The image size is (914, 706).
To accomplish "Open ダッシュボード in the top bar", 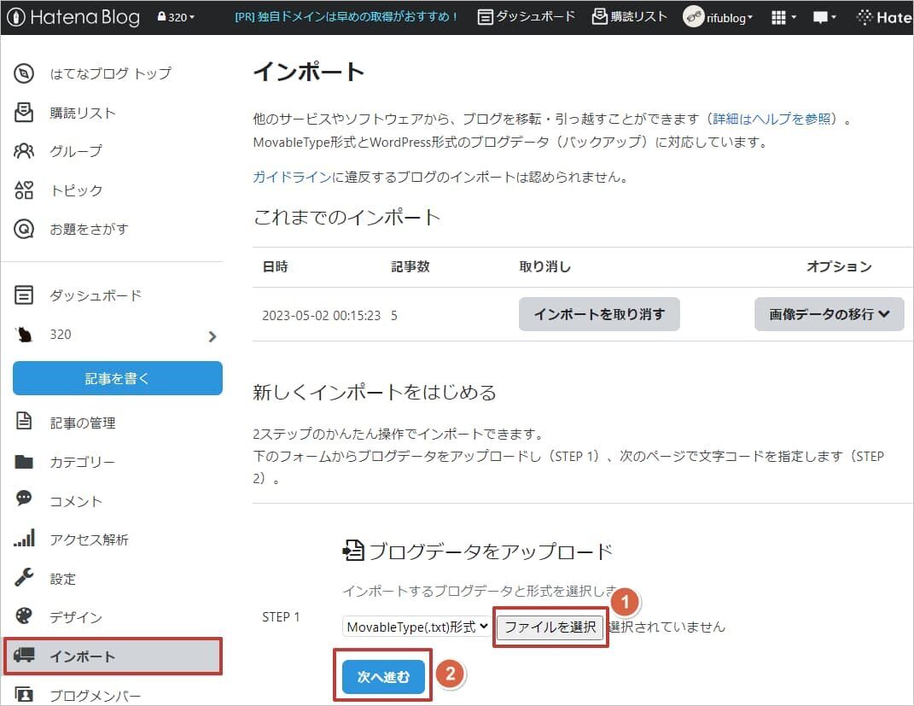I will tap(527, 15).
